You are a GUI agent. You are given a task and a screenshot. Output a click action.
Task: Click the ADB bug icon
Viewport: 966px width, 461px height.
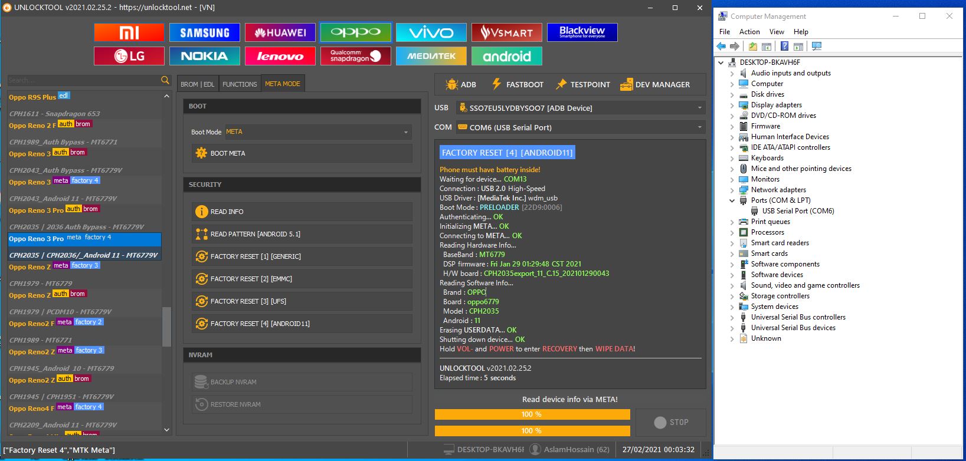452,84
